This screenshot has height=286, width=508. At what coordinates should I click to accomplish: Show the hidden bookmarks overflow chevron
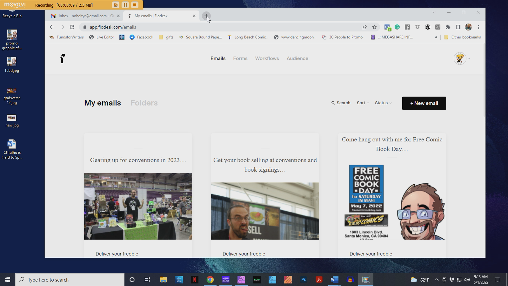pyautogui.click(x=436, y=37)
